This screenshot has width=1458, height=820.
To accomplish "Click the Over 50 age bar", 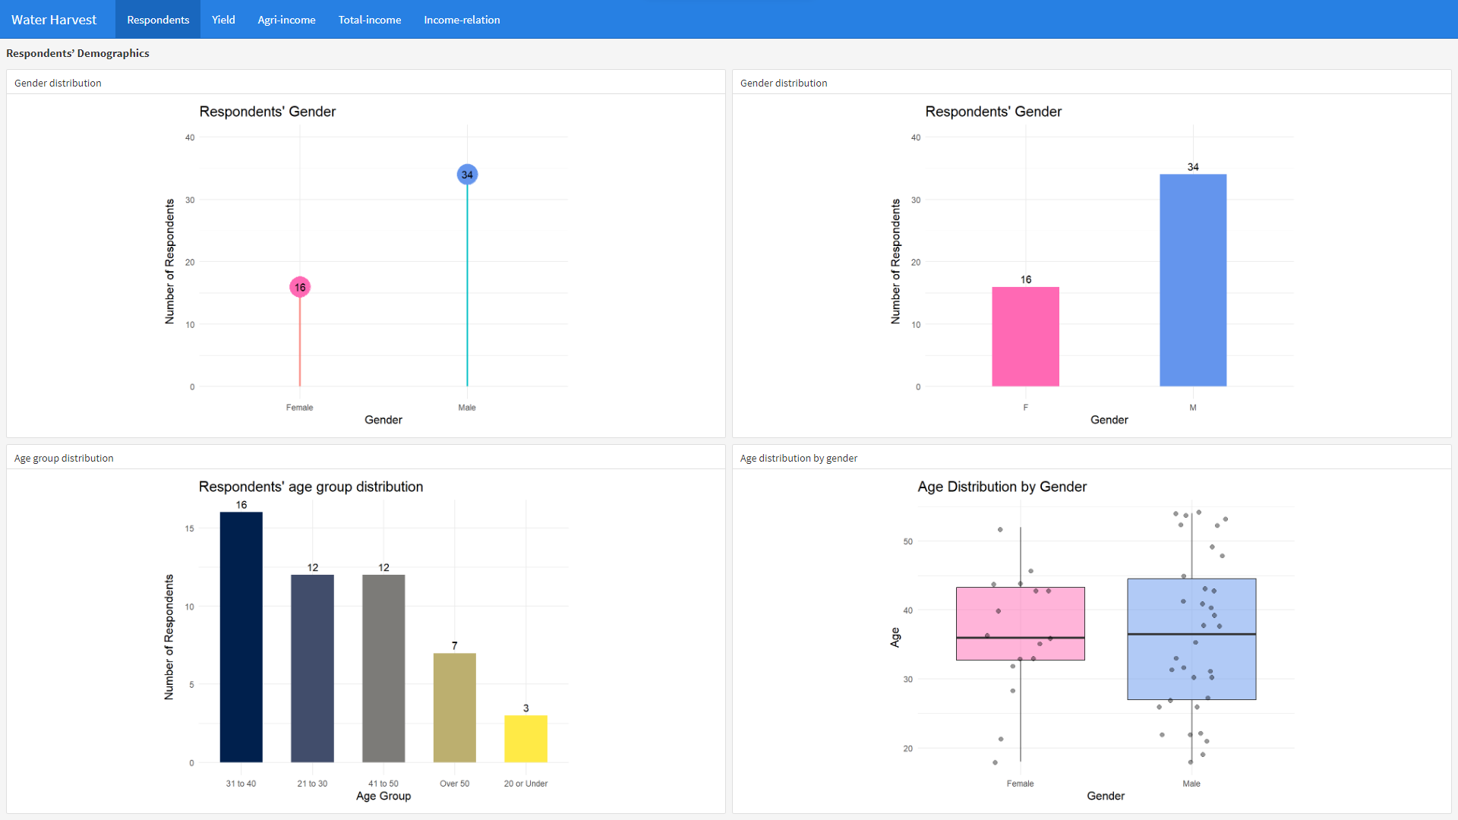I will (454, 708).
